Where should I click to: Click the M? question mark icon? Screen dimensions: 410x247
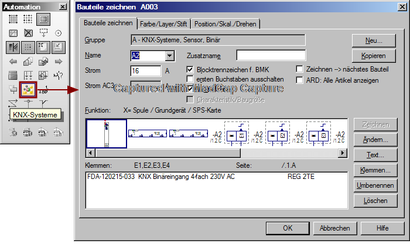click(58, 76)
